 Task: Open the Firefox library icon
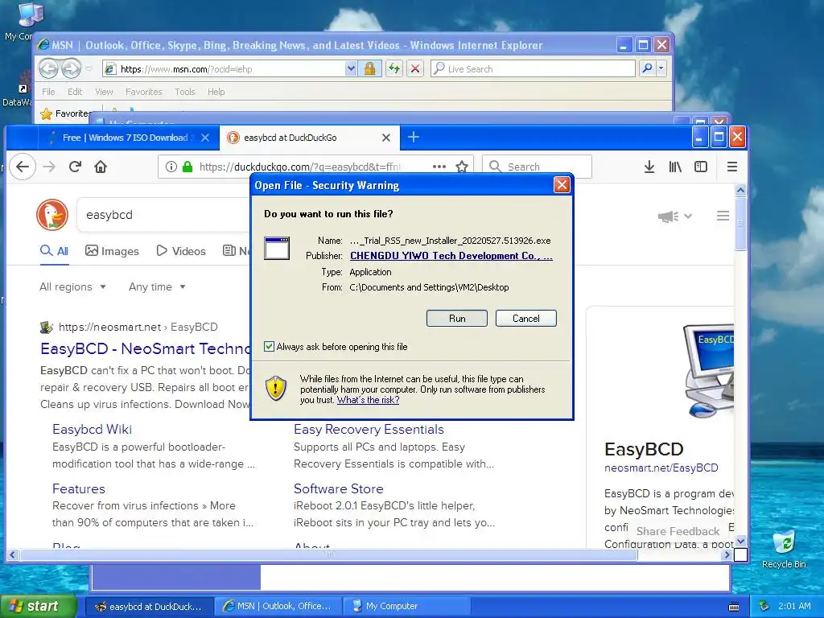coord(675,167)
